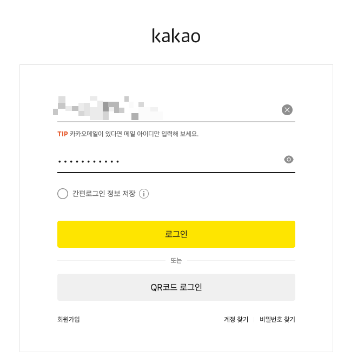351x363 pixels.
Task: Click the masked password dots
Action: (x=89, y=162)
